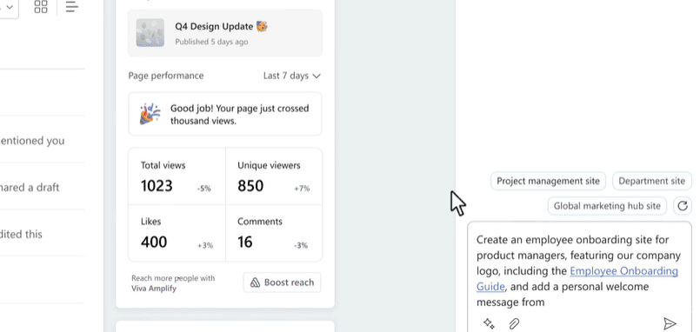The height and width of the screenshot is (332, 700).
Task: Choose Global marketing hub site suggestion
Action: point(607,206)
